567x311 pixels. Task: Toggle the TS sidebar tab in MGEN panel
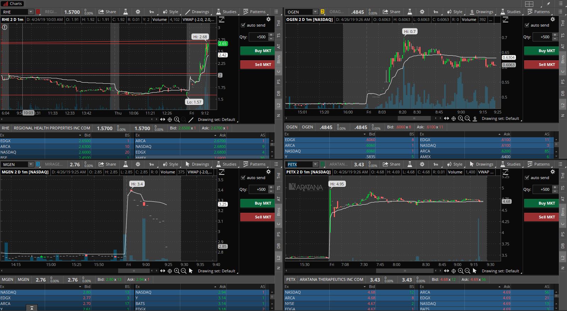(279, 188)
